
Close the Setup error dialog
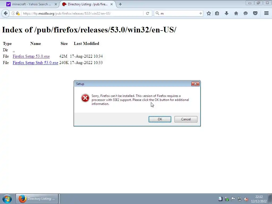tap(195, 84)
